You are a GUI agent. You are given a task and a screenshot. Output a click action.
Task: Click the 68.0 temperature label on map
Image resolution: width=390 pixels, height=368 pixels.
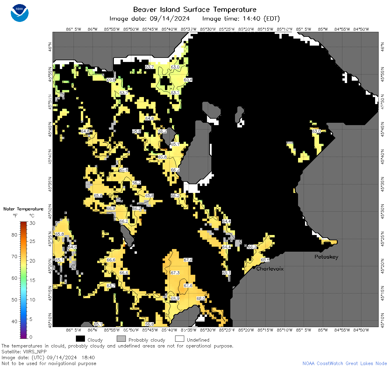pos(201,298)
